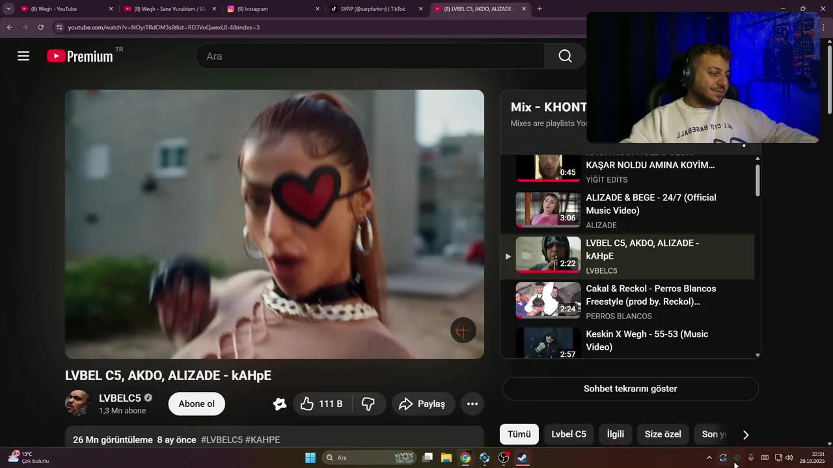Image resolution: width=833 pixels, height=468 pixels.
Task: Click the remix sparkle icon beside like
Action: point(280,404)
